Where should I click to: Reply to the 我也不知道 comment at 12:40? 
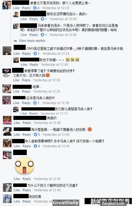point(34,65)
